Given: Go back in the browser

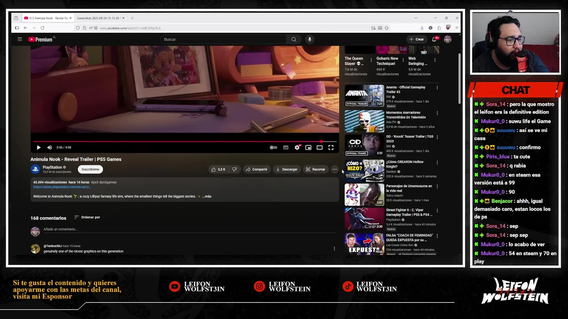Looking at the screenshot, I should coord(25,28).
